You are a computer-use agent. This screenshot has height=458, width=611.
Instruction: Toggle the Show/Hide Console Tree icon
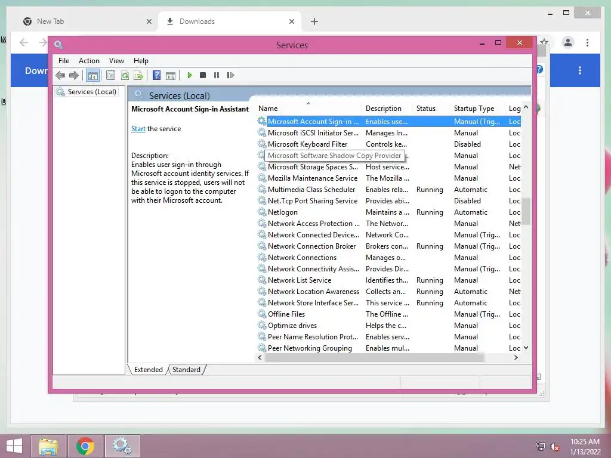92,76
